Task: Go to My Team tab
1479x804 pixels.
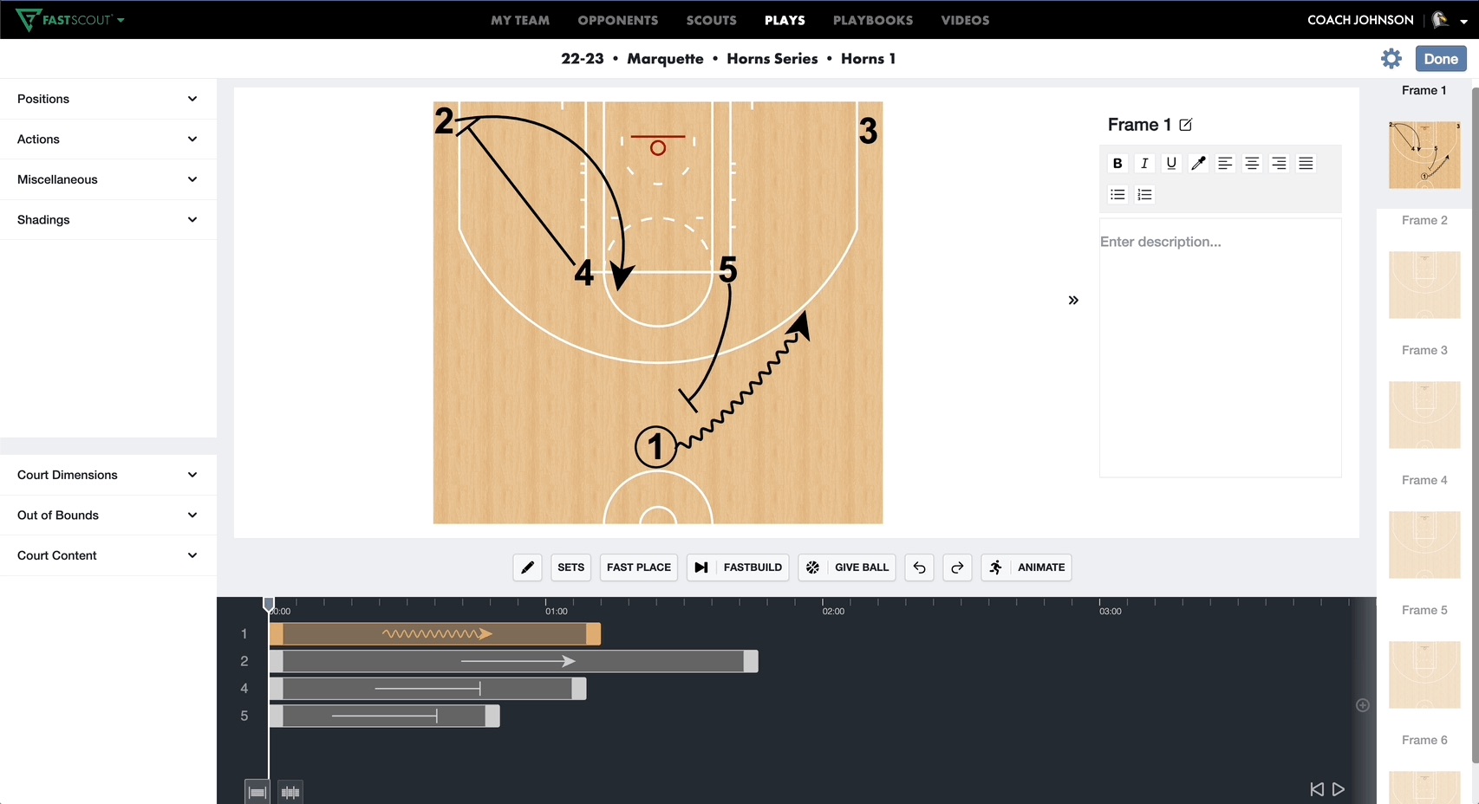Action: 520,20
